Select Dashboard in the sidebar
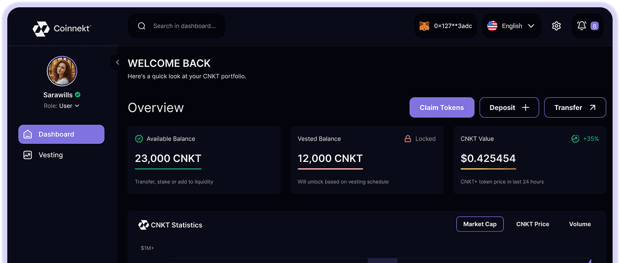 click(61, 134)
